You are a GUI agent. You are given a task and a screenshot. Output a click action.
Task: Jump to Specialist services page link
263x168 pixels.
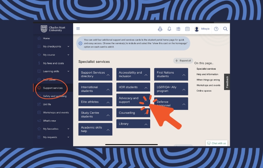click(206, 69)
